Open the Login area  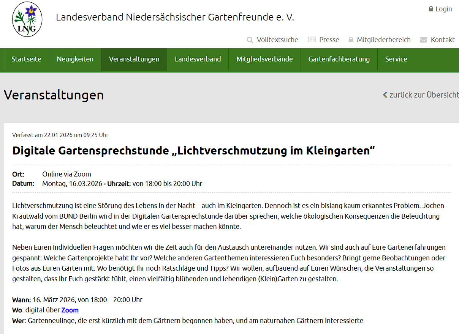coord(443,8)
